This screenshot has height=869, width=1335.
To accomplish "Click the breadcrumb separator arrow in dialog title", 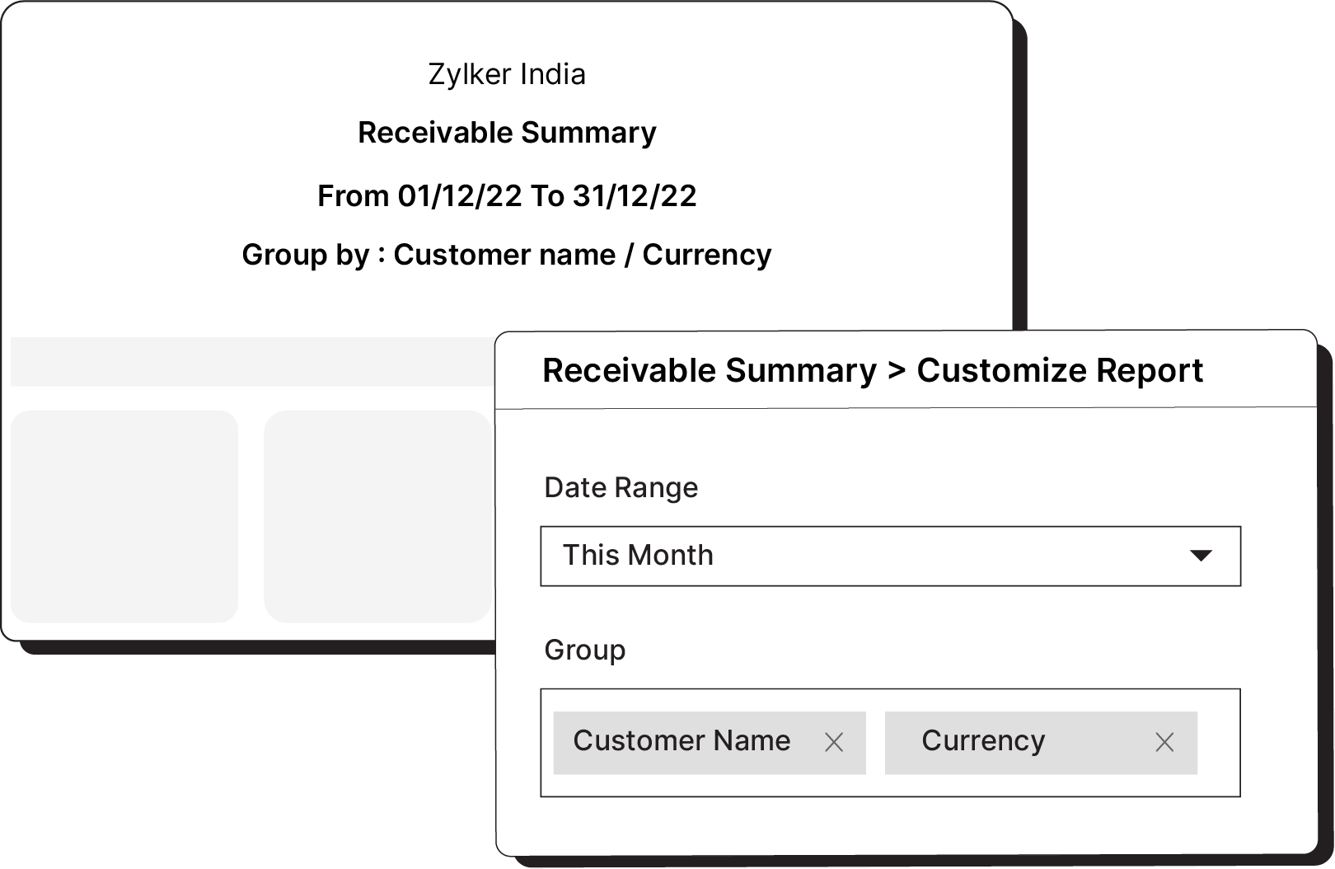I will click(897, 371).
